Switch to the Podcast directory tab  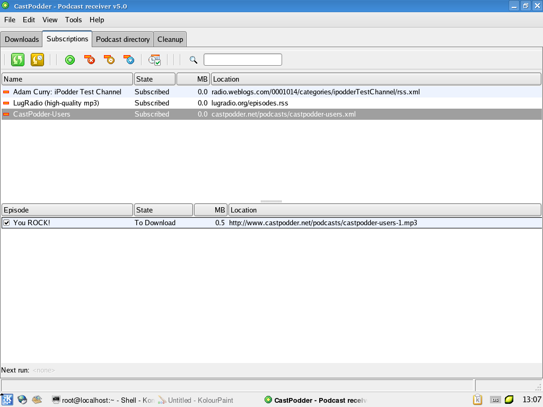point(122,39)
